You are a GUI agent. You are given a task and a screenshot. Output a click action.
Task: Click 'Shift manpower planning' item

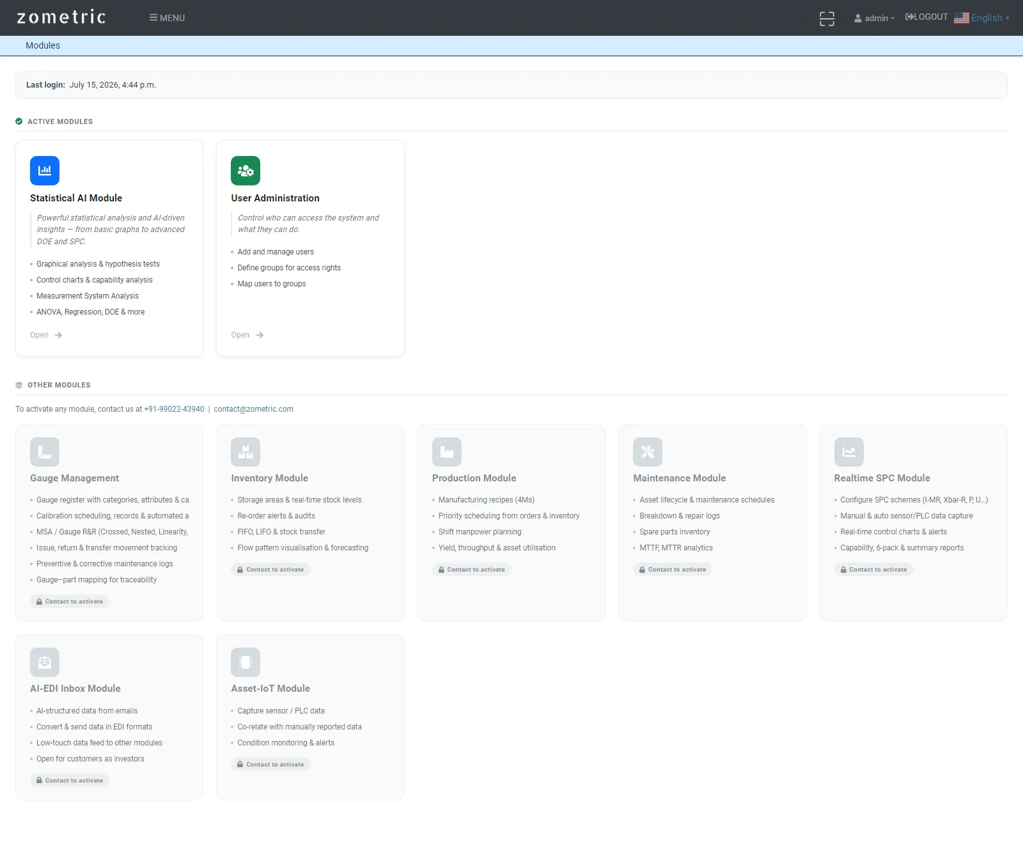[x=480, y=532]
